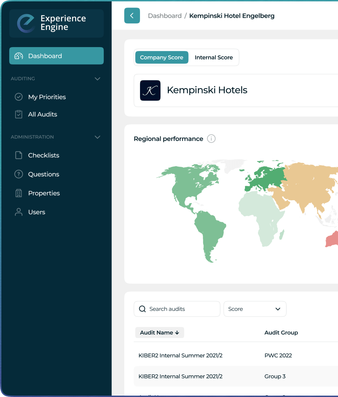The image size is (338, 397).
Task: Open the Score filter dropdown
Action: pyautogui.click(x=255, y=309)
